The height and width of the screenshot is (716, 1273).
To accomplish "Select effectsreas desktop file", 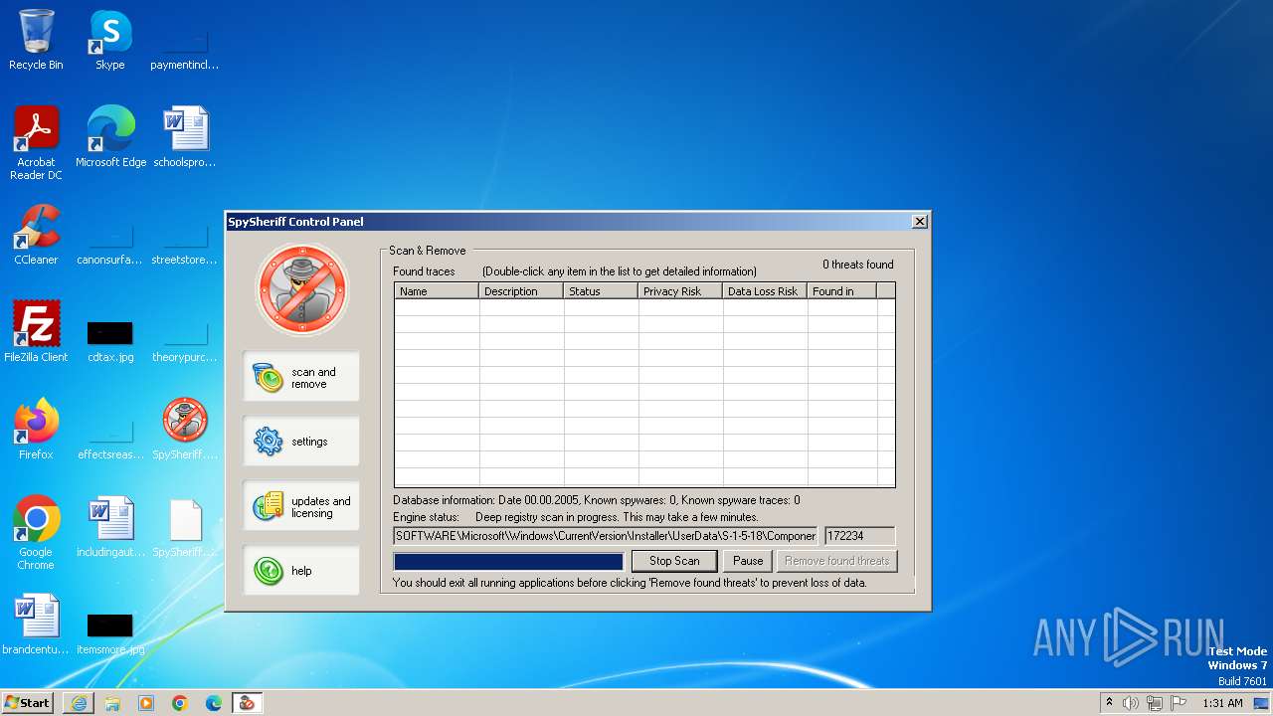I will pos(110,438).
